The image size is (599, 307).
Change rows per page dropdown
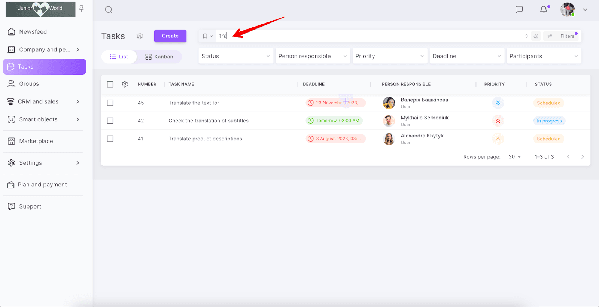coord(515,157)
